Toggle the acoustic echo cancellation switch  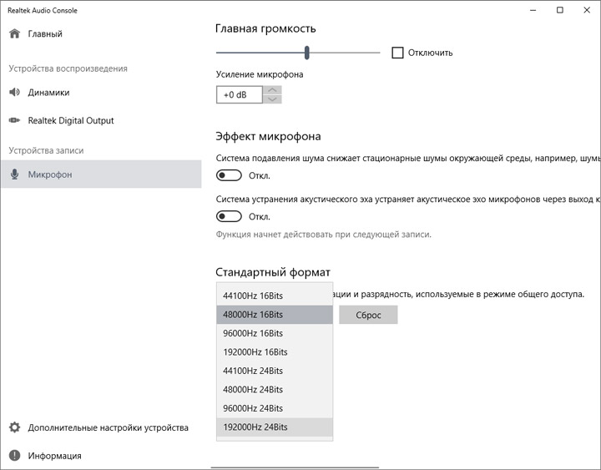coord(229,216)
